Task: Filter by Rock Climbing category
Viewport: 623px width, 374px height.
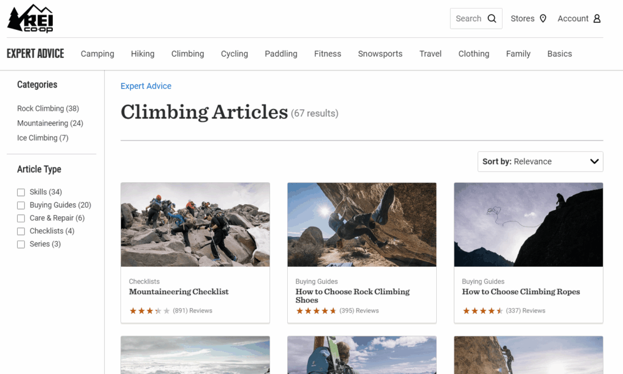Action: tap(48, 108)
